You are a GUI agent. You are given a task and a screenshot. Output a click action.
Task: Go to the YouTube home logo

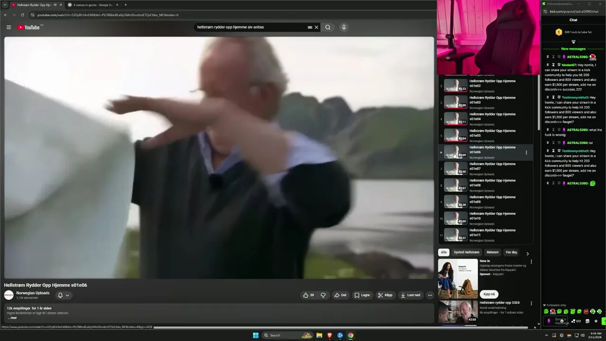tap(29, 27)
